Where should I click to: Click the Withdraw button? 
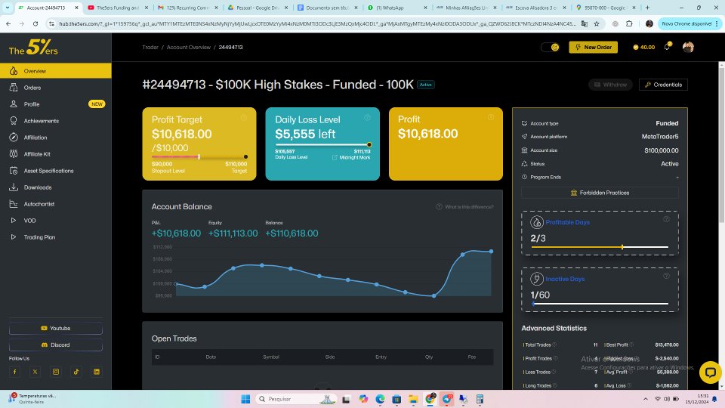610,85
